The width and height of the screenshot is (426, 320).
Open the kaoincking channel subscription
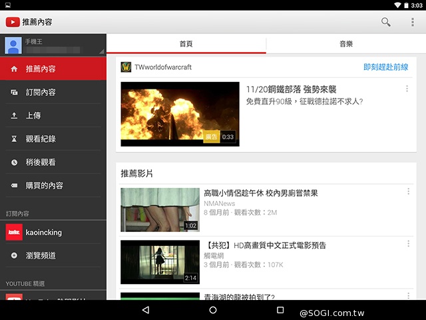point(43,232)
